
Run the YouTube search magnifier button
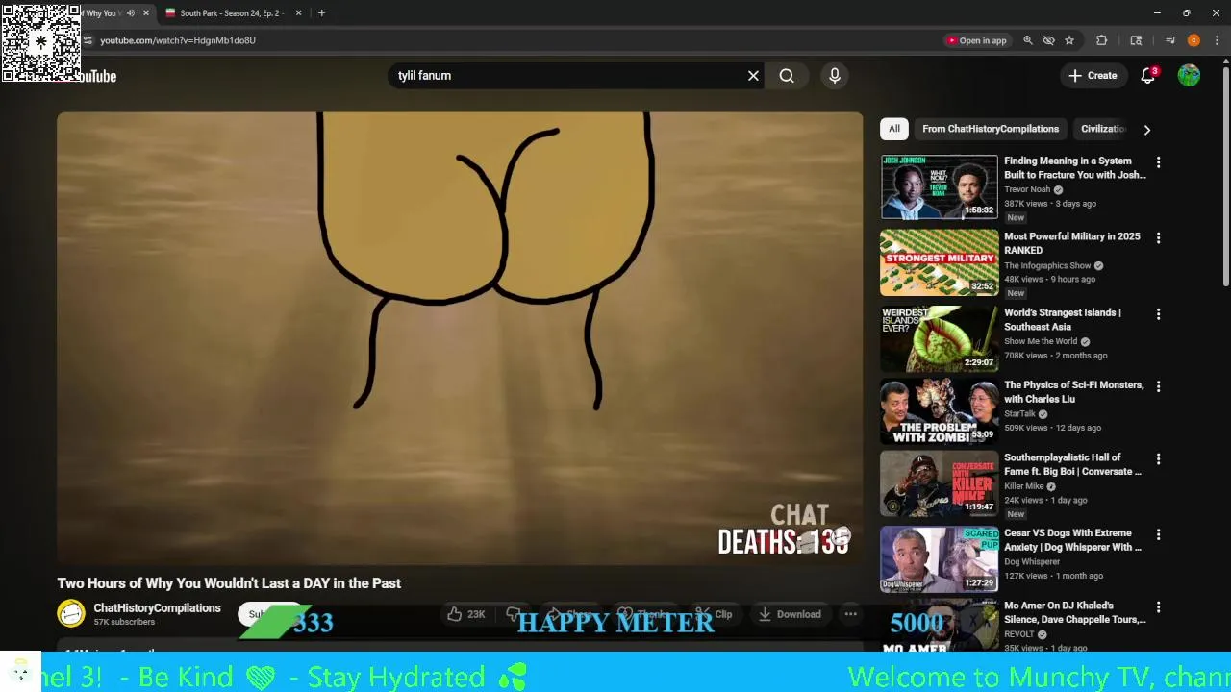pyautogui.click(x=787, y=75)
